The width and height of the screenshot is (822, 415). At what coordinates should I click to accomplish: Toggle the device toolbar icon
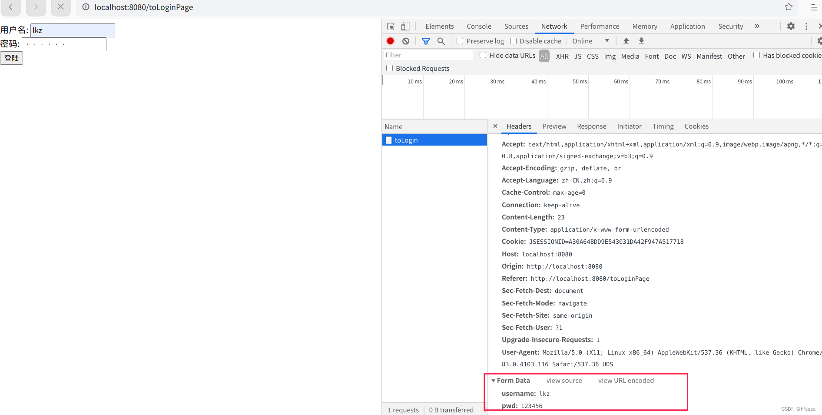coord(405,27)
